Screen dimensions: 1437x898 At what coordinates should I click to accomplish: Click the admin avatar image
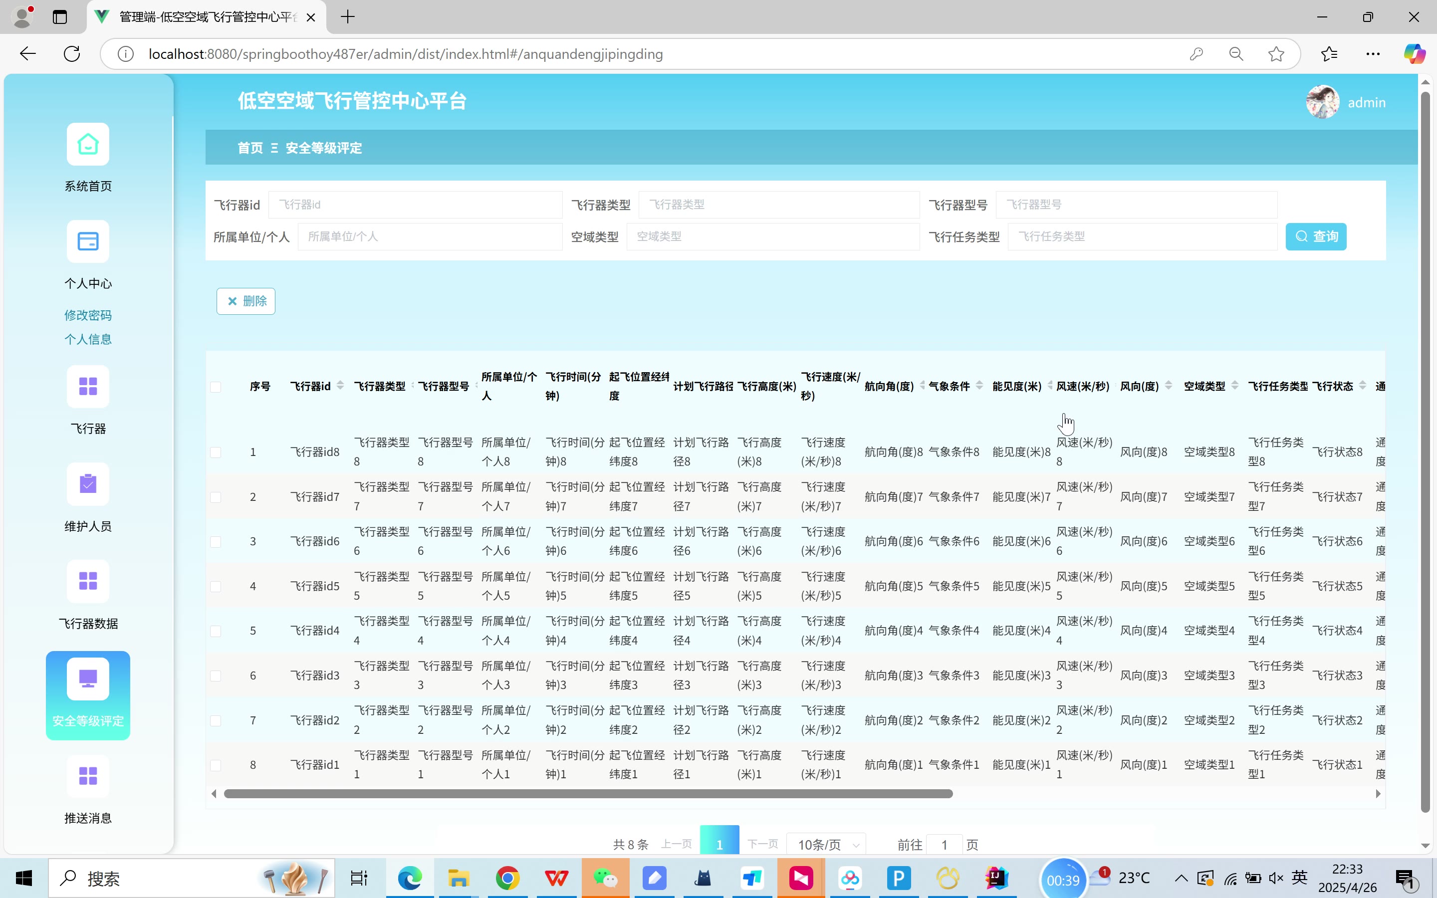1322,102
